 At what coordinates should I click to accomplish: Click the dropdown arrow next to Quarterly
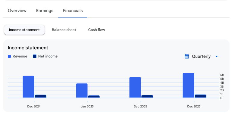click(217, 57)
